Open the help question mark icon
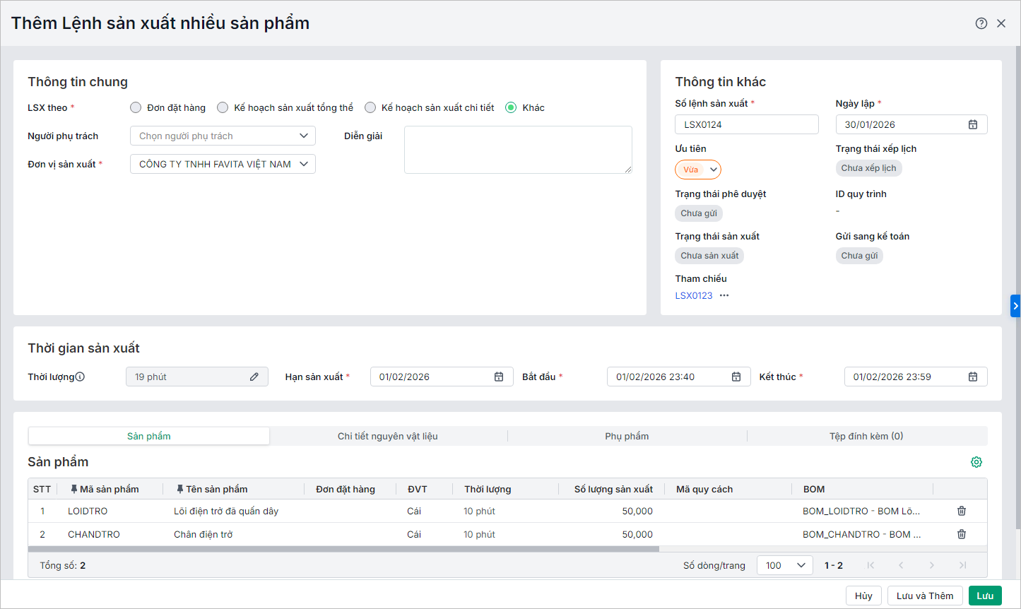 (x=981, y=23)
